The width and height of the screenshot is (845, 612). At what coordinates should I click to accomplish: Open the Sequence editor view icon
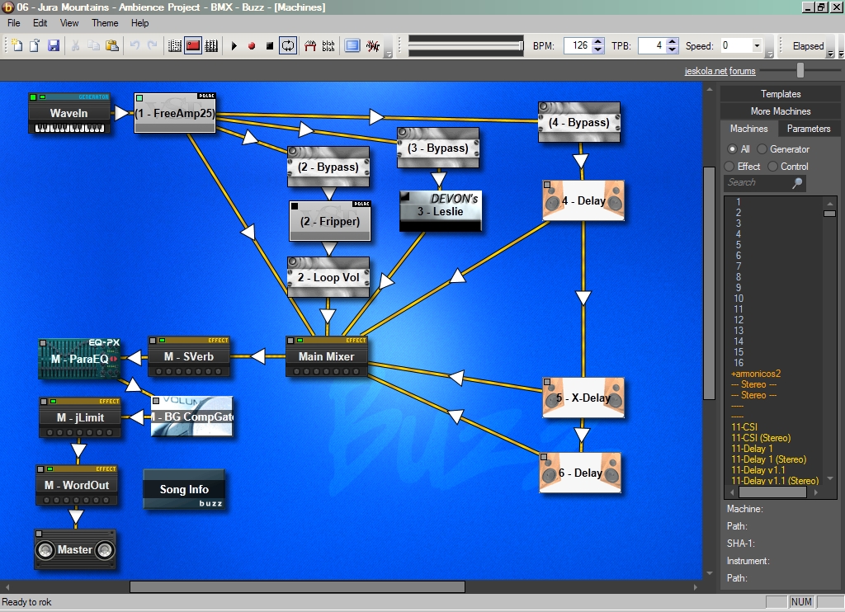pyautogui.click(x=211, y=46)
